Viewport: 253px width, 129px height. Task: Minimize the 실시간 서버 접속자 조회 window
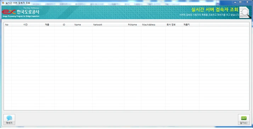(x=235, y=2)
